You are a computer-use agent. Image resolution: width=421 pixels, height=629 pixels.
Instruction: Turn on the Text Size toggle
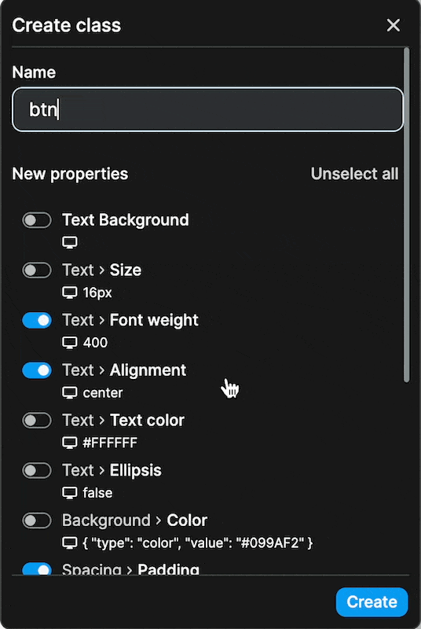click(x=37, y=270)
